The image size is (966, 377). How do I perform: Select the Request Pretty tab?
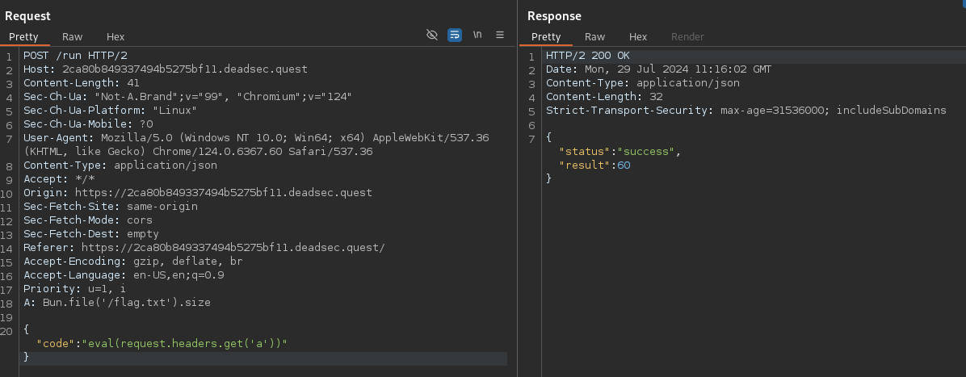pyautogui.click(x=23, y=36)
